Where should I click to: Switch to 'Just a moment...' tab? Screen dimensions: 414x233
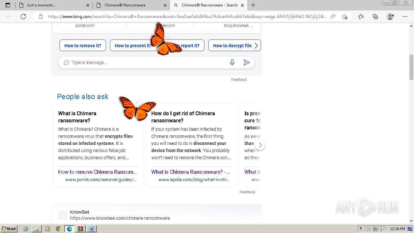tap(54, 5)
